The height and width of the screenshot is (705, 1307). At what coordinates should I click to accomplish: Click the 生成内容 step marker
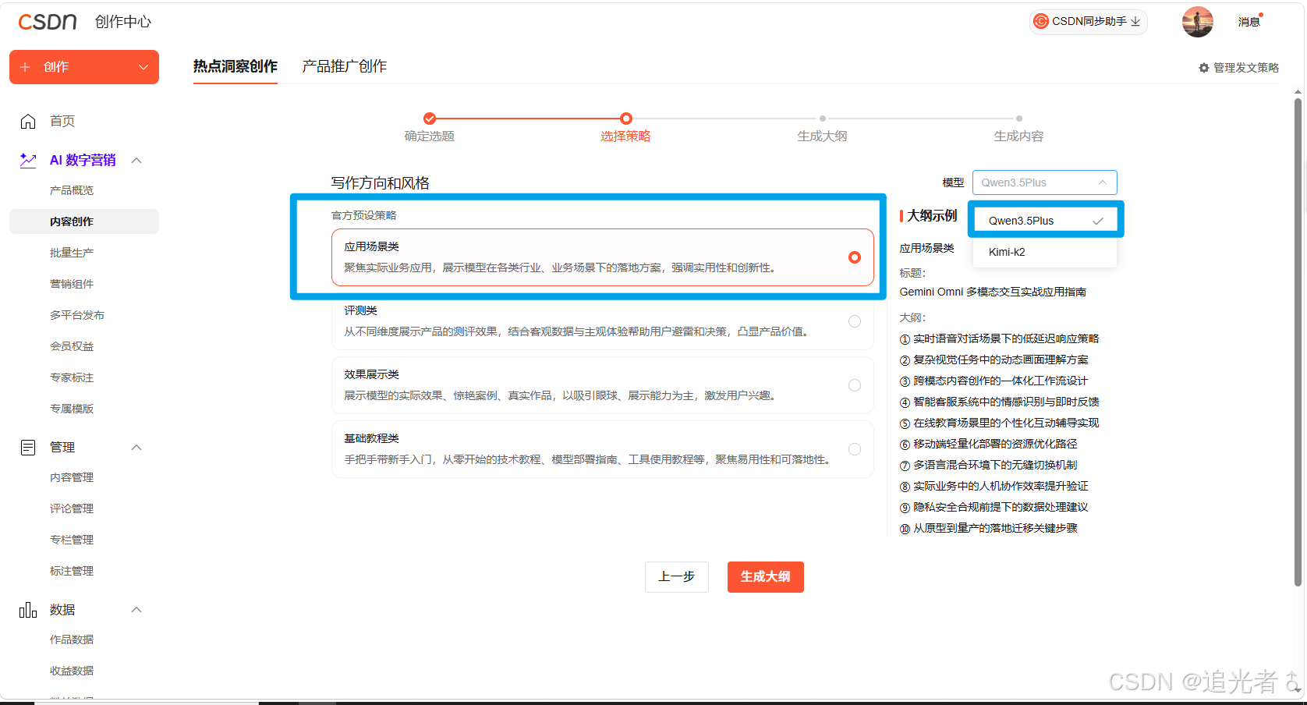coord(1019,119)
